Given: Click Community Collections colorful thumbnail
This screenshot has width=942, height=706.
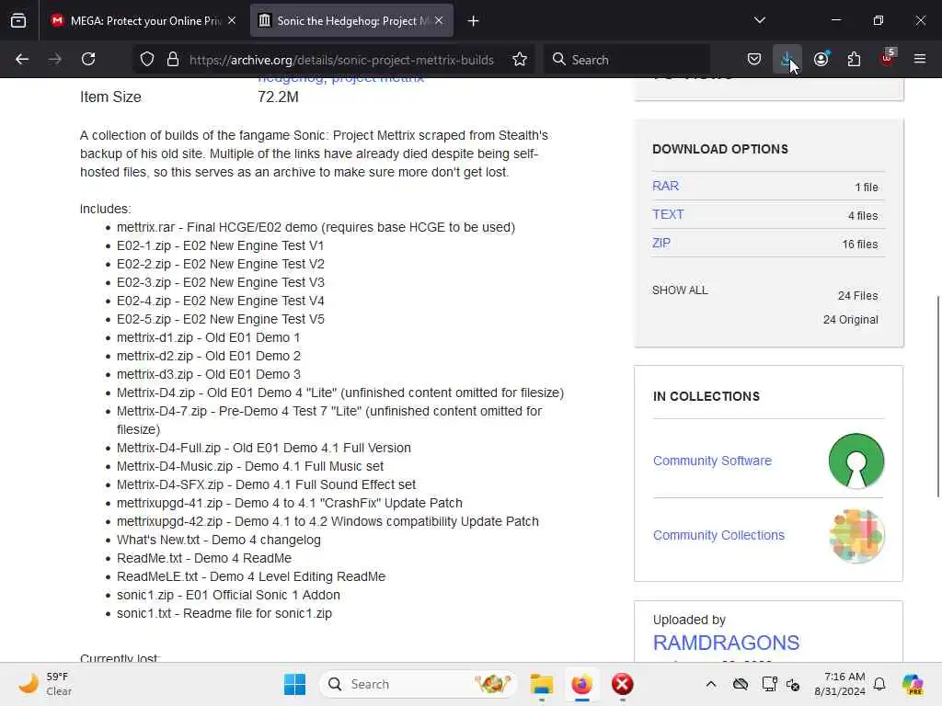Looking at the screenshot, I should click(856, 536).
